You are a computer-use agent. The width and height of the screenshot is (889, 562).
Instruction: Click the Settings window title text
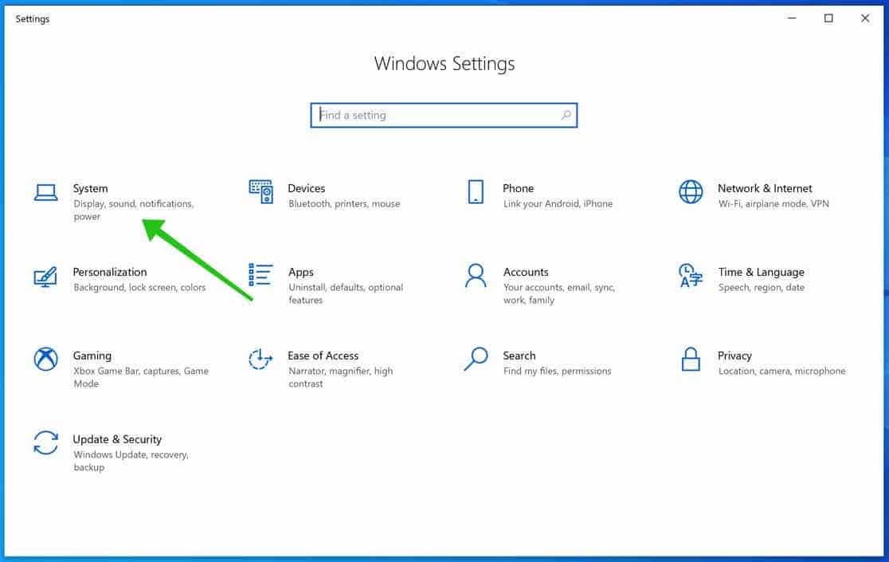pos(33,18)
